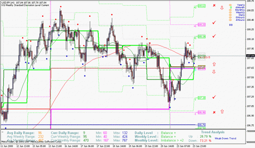This screenshot has height=148, width=255.
Task: Click the 4Month timeframe label
Action: pyautogui.click(x=240, y=7)
